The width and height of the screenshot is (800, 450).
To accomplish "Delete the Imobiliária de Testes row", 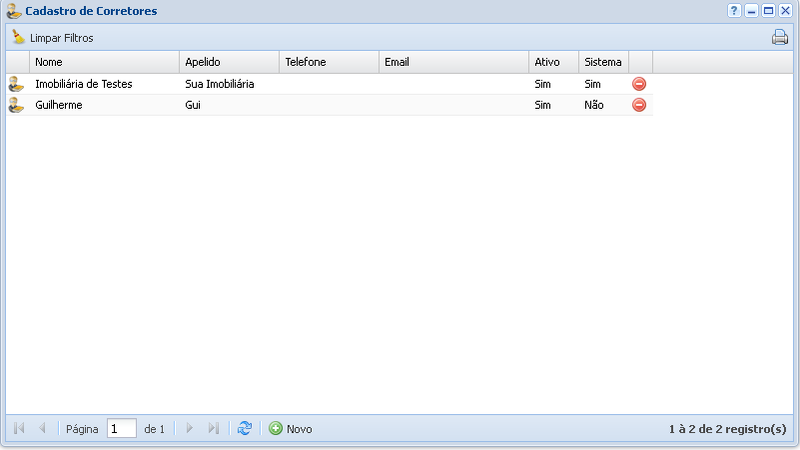I will tap(639, 84).
